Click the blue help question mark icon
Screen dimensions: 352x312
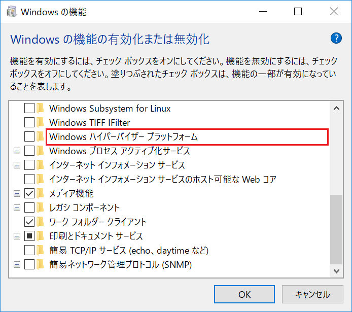(336, 38)
